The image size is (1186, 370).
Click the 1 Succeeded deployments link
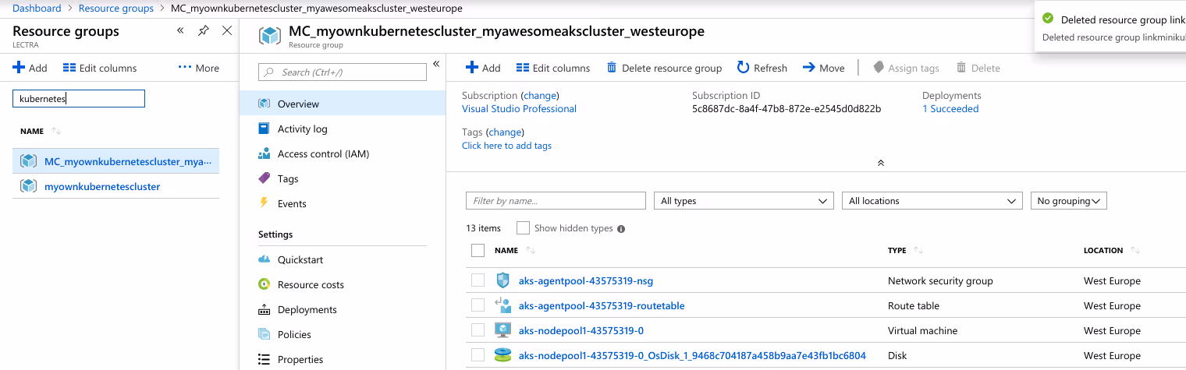coord(950,109)
